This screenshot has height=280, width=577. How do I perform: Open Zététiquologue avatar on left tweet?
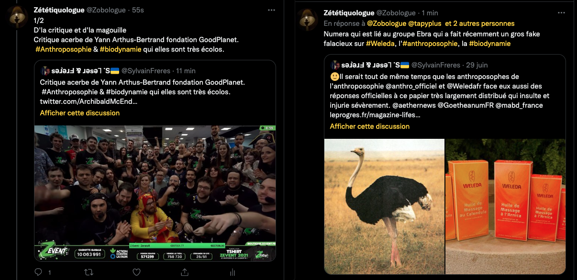18,18
